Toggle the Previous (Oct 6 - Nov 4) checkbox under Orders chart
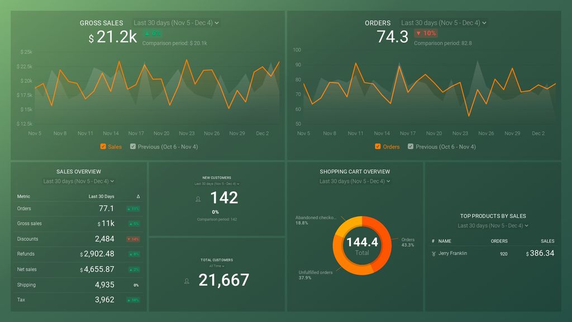The image size is (572, 322). [x=411, y=146]
